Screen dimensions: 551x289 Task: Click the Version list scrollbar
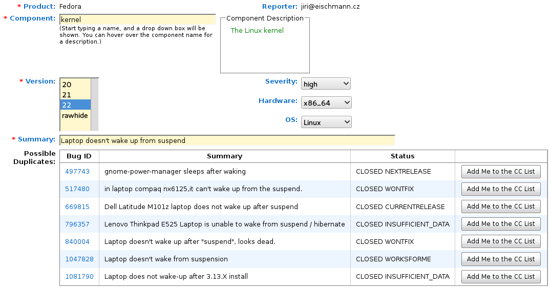pyautogui.click(x=94, y=104)
